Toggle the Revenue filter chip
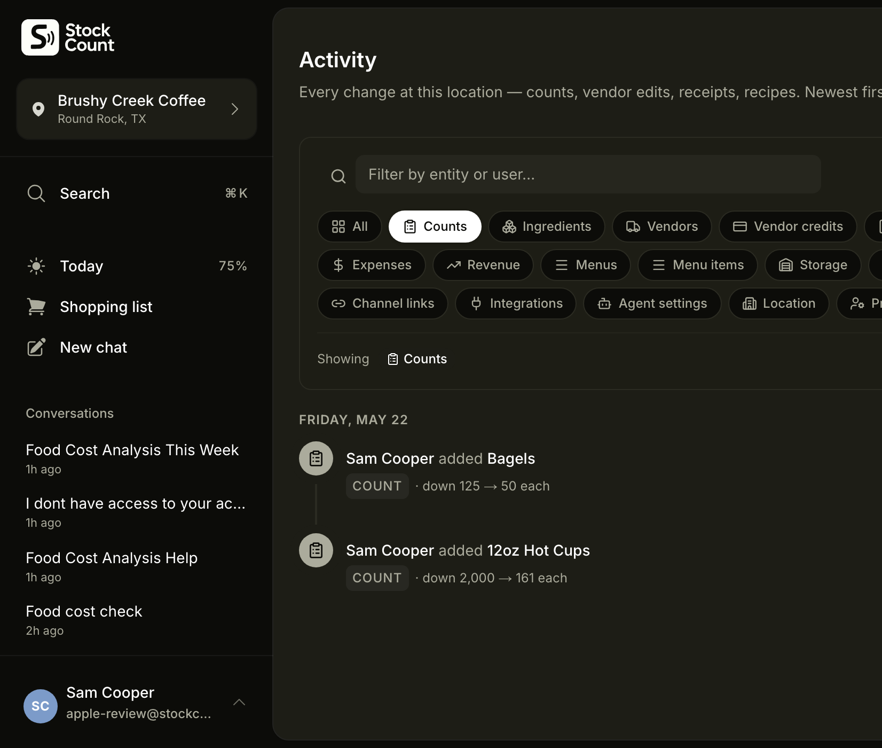 (483, 265)
